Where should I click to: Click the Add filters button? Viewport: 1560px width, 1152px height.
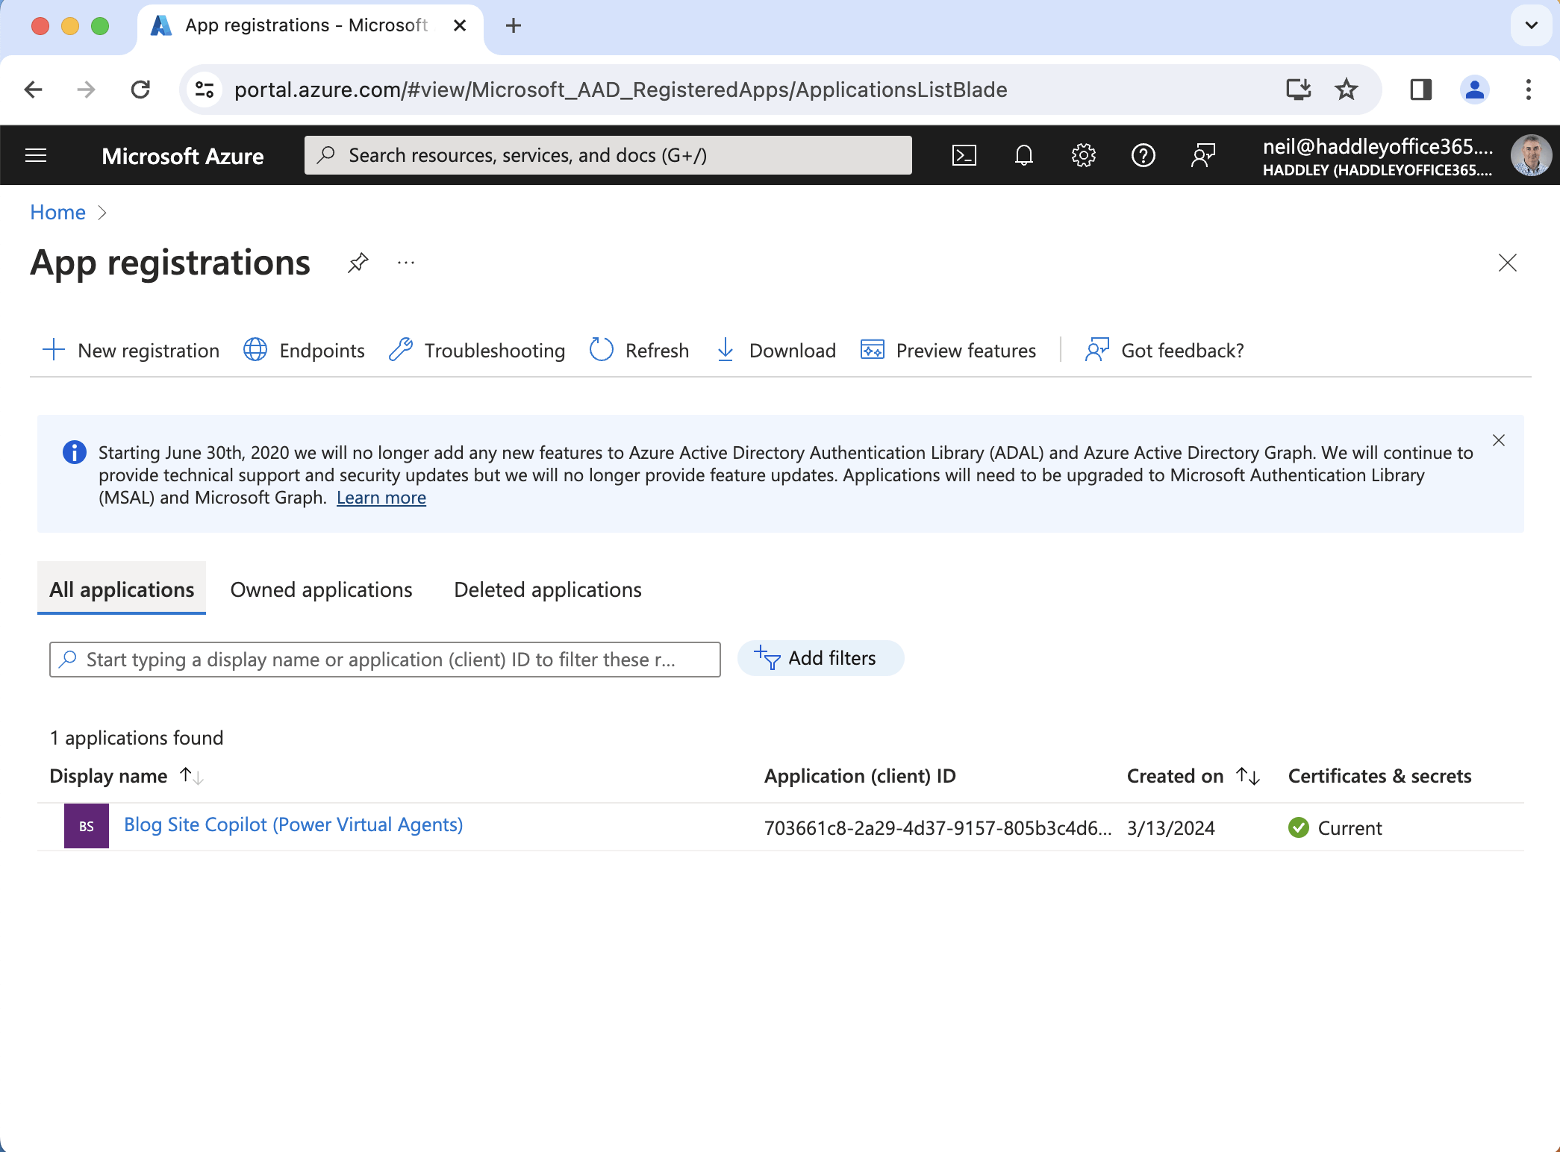(x=820, y=658)
